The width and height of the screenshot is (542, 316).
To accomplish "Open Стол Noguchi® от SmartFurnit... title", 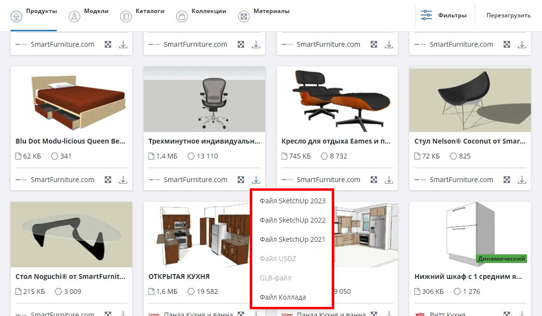I will pos(70,276).
